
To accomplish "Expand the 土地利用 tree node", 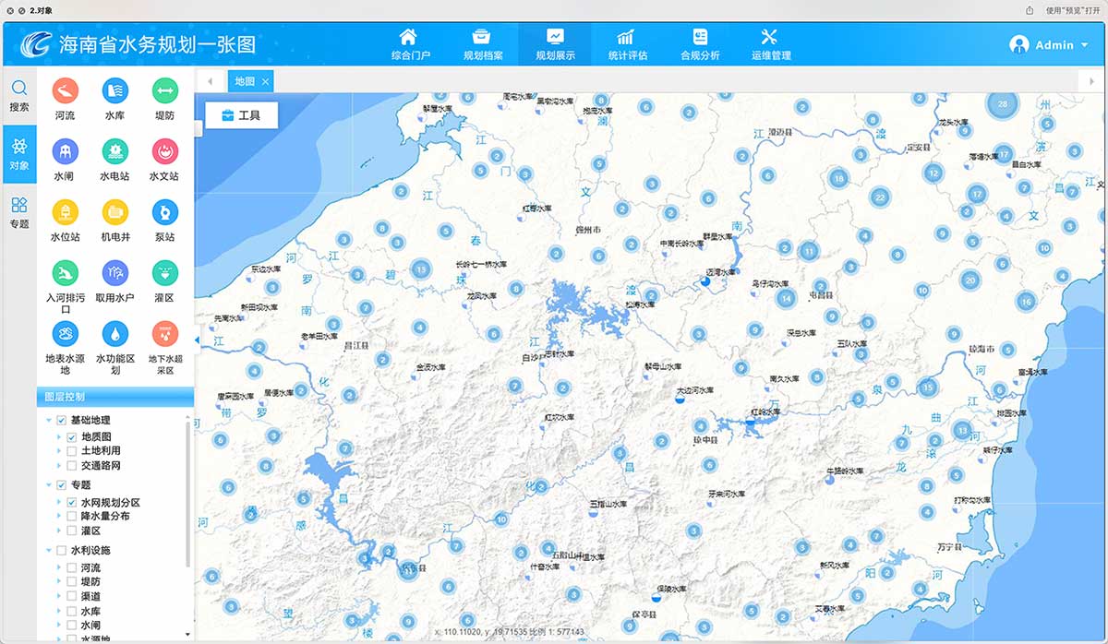I will (59, 451).
